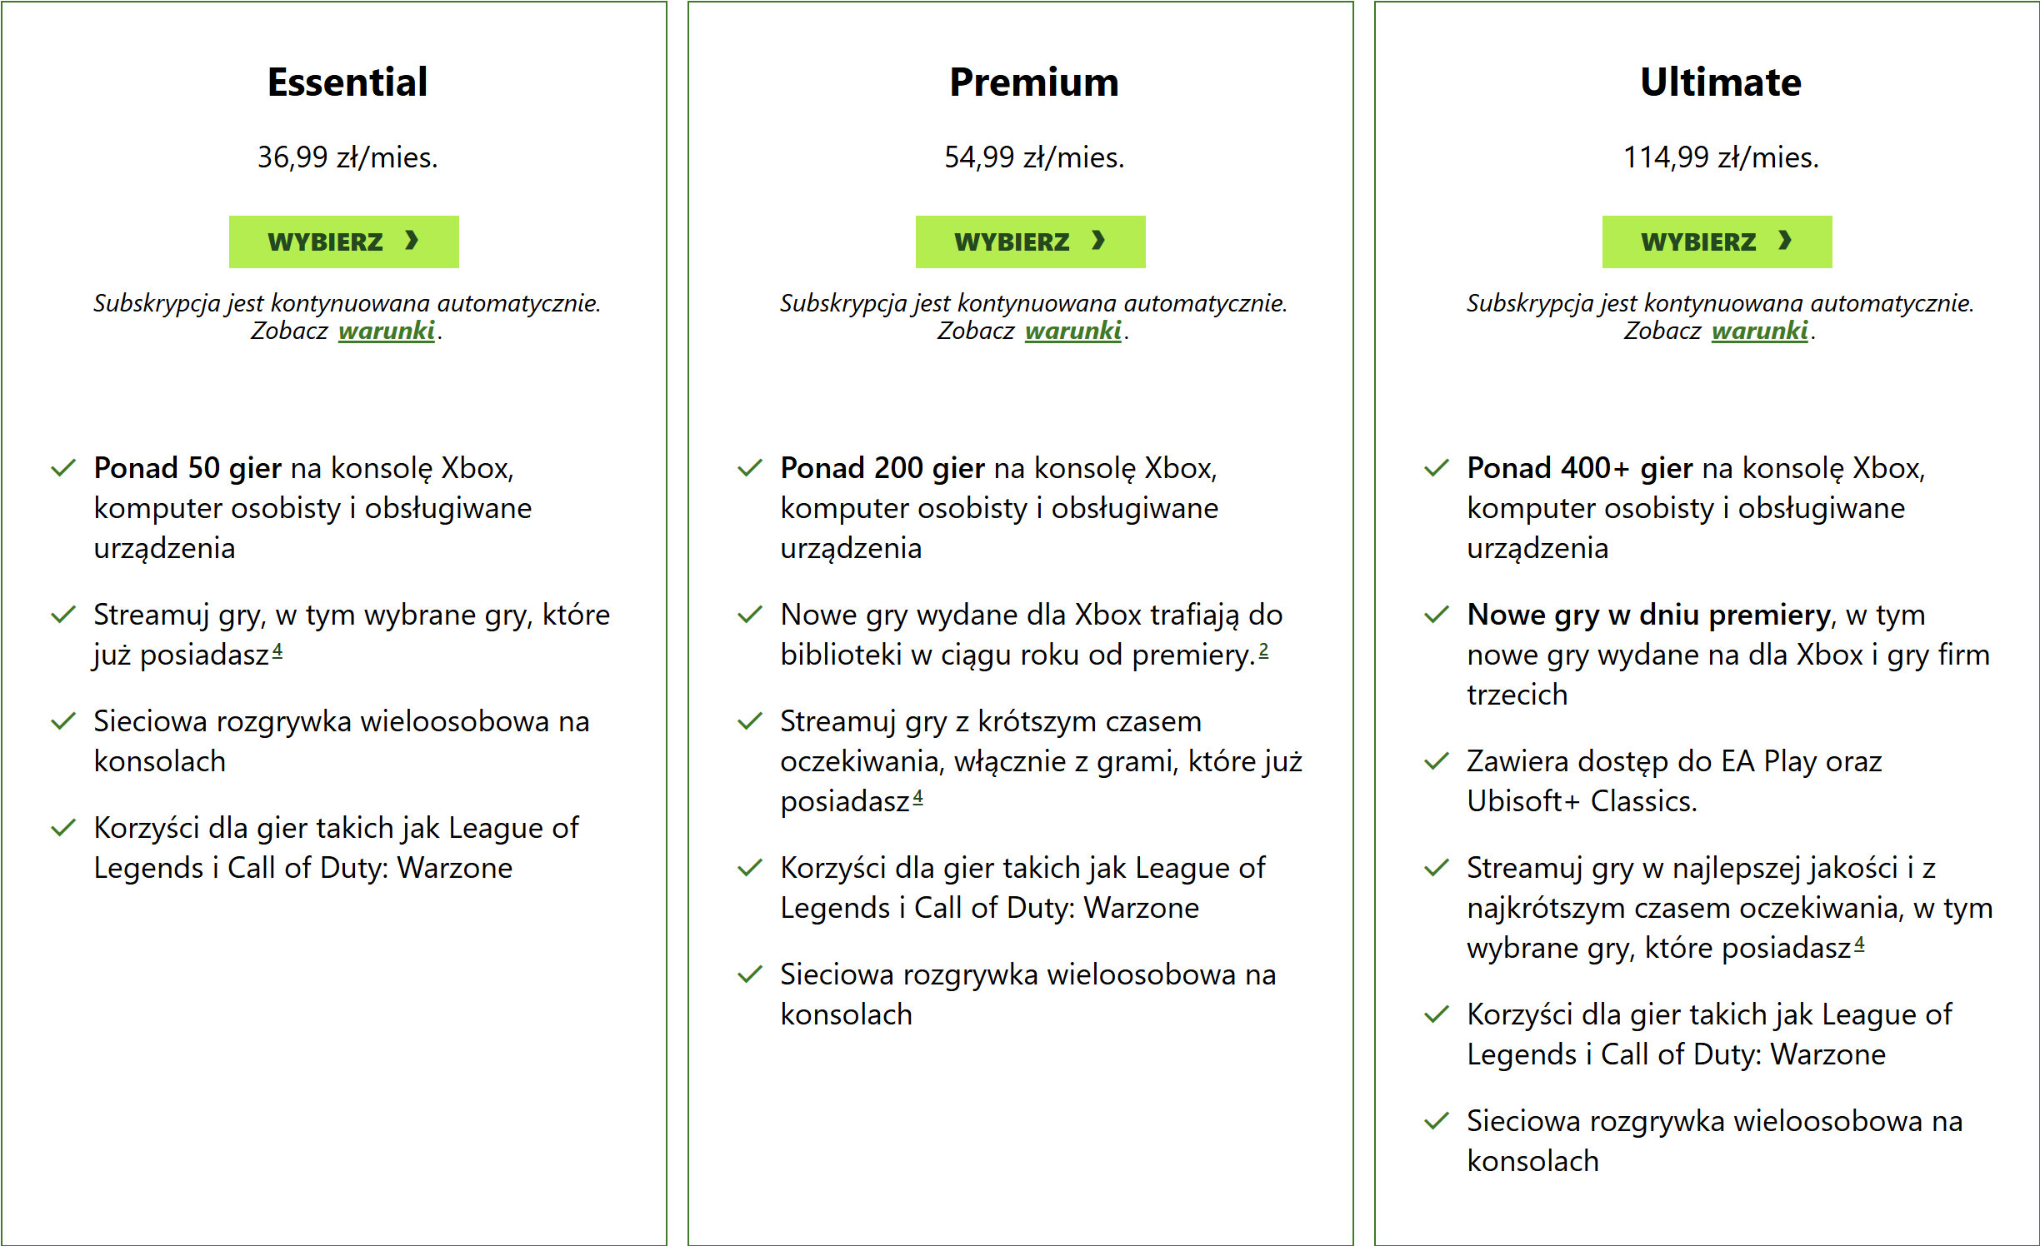Open the warunki link under Premium
The image size is (2040, 1246).
[1073, 331]
